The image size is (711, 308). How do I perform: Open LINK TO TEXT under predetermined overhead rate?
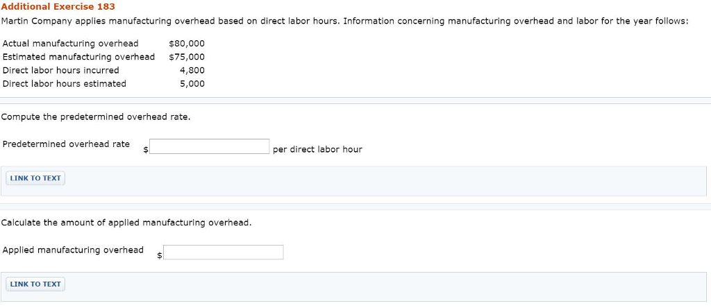35,178
